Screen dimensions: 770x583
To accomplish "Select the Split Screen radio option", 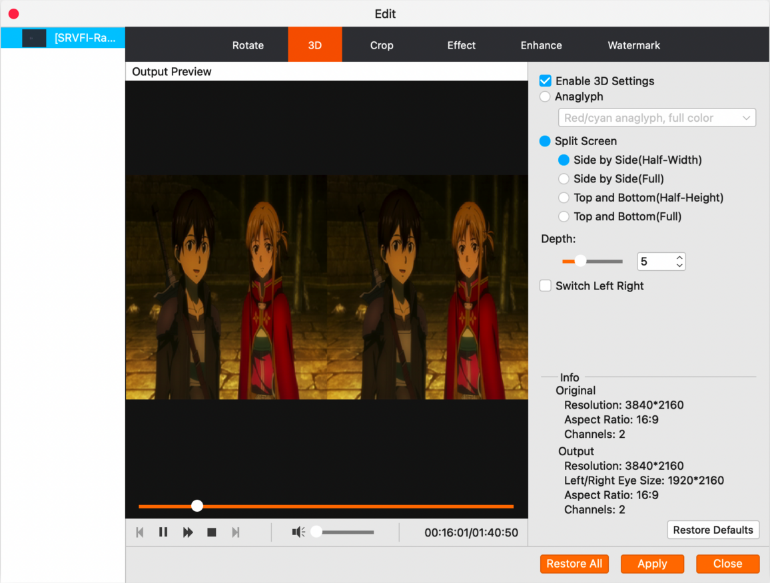I will 545,141.
